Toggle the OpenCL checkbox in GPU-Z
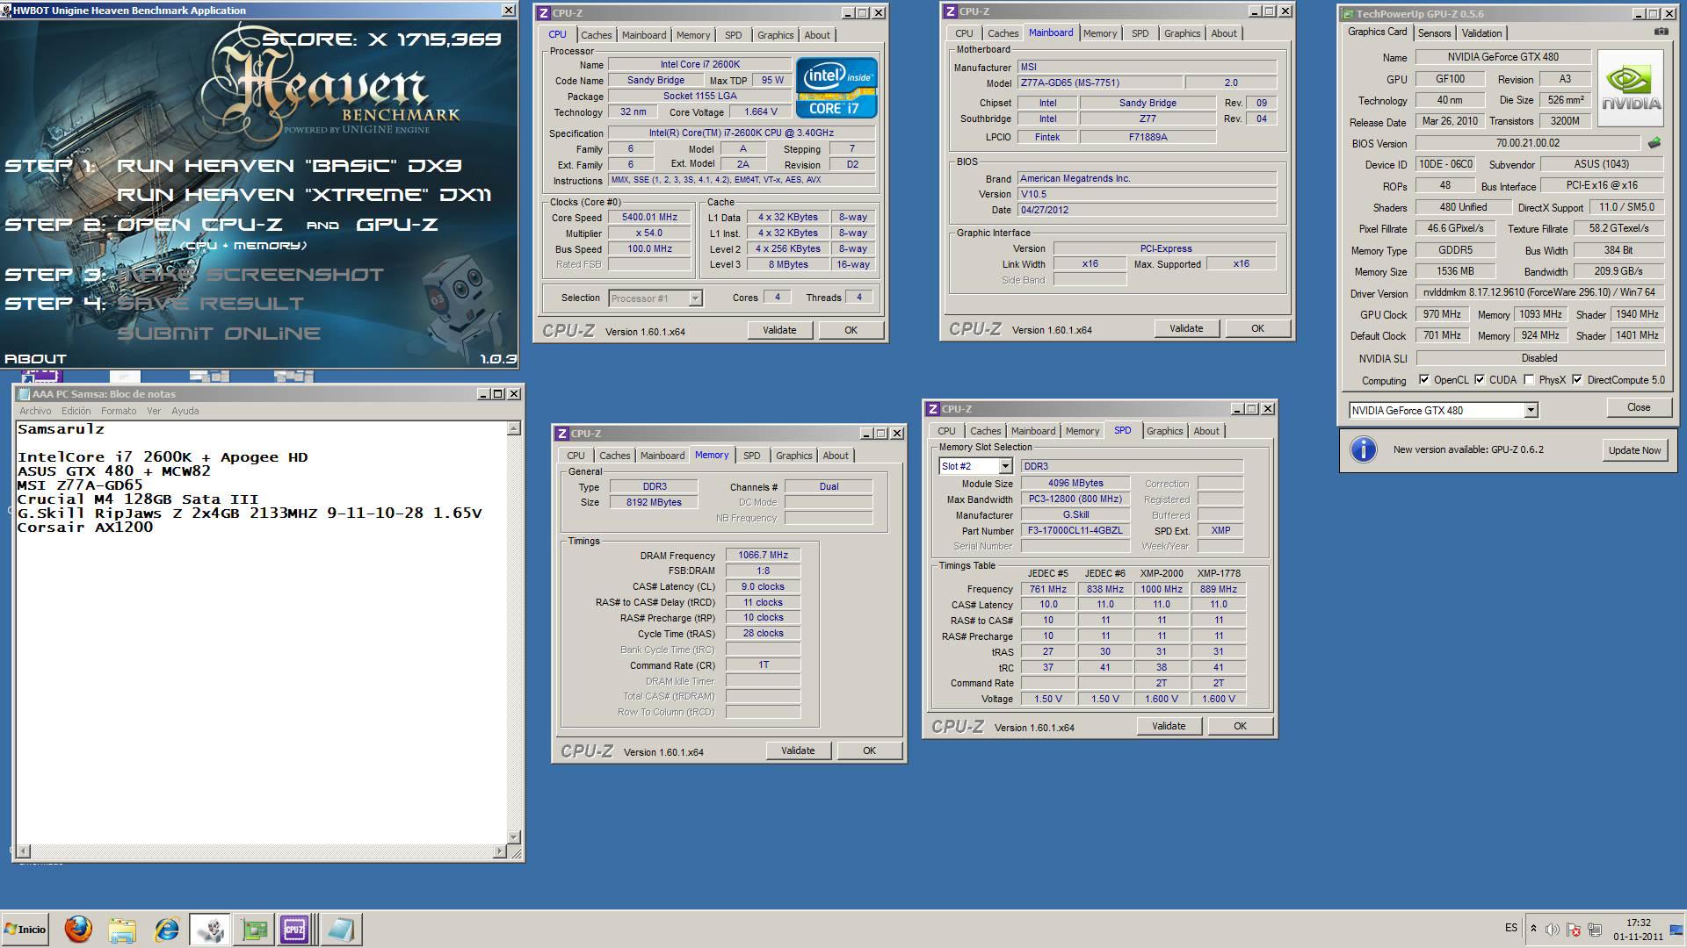This screenshot has height=948, width=1687. pos(1424,380)
